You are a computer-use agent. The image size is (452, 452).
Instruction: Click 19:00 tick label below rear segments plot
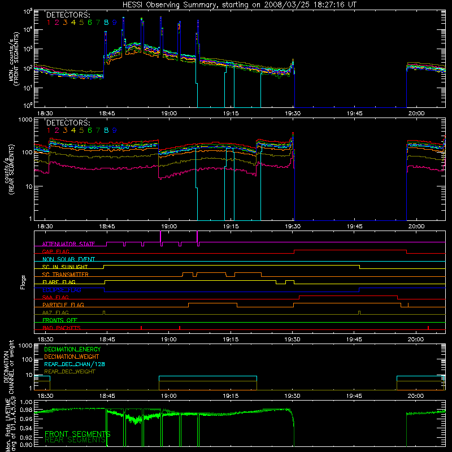click(x=169, y=227)
